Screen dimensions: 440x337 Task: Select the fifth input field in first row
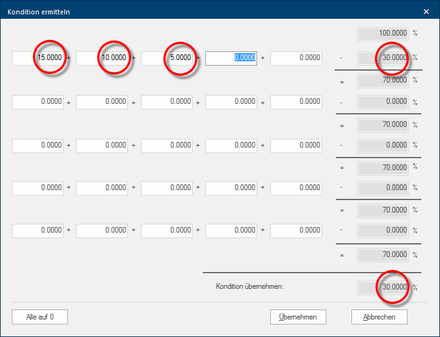(x=296, y=58)
